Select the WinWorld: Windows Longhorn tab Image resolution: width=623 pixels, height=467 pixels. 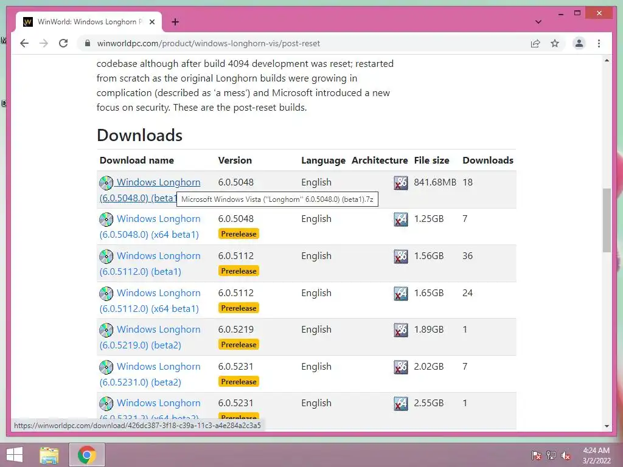89,22
